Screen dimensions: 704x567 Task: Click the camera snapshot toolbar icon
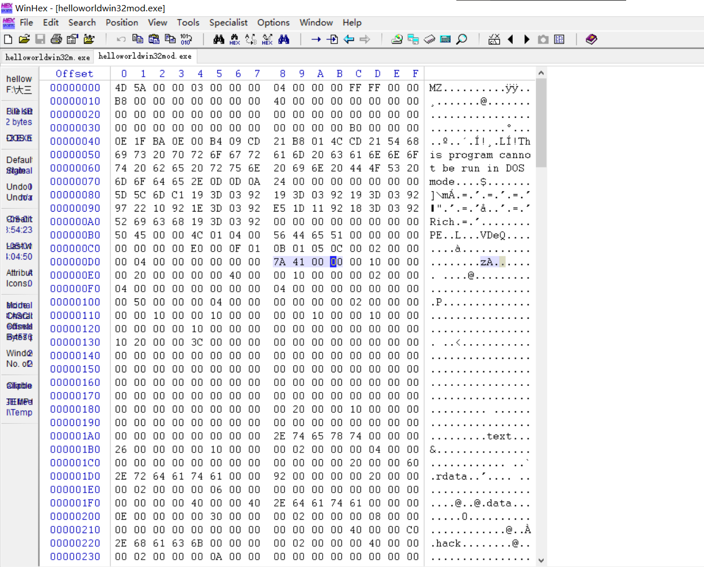click(543, 39)
